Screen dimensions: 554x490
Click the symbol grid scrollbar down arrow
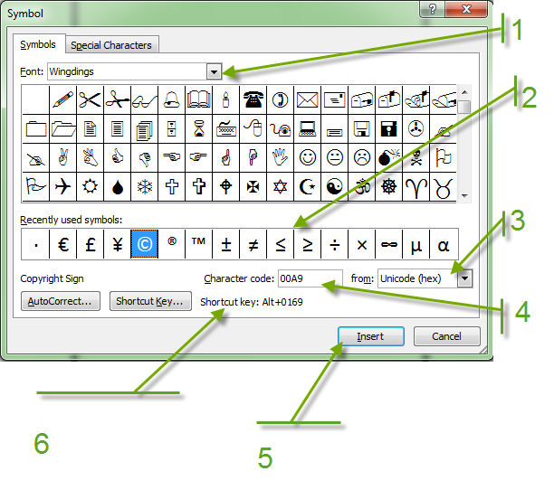tap(464, 196)
